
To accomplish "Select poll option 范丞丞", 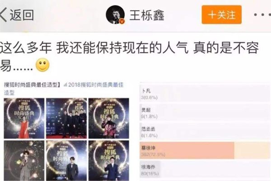I will point(205,132).
